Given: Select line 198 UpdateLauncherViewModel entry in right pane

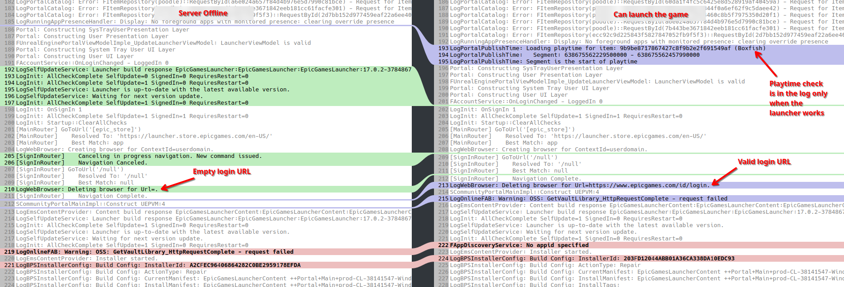Looking at the screenshot, I should click(597, 82).
